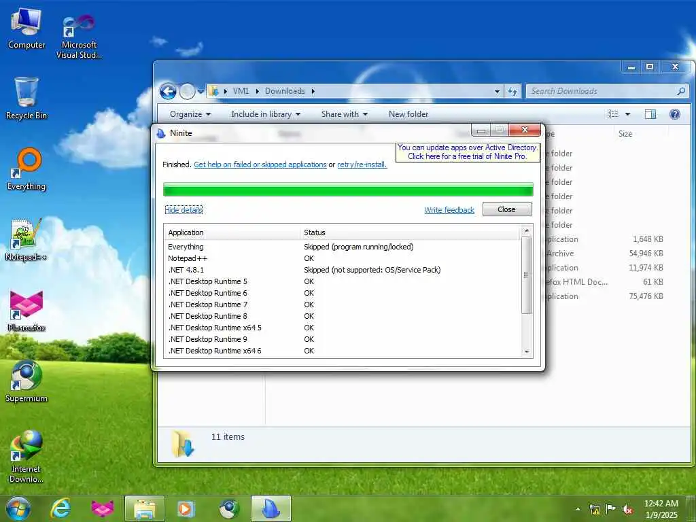Close the Ninite installer dialog
Screen dimensions: 696x522
[x=507, y=209]
